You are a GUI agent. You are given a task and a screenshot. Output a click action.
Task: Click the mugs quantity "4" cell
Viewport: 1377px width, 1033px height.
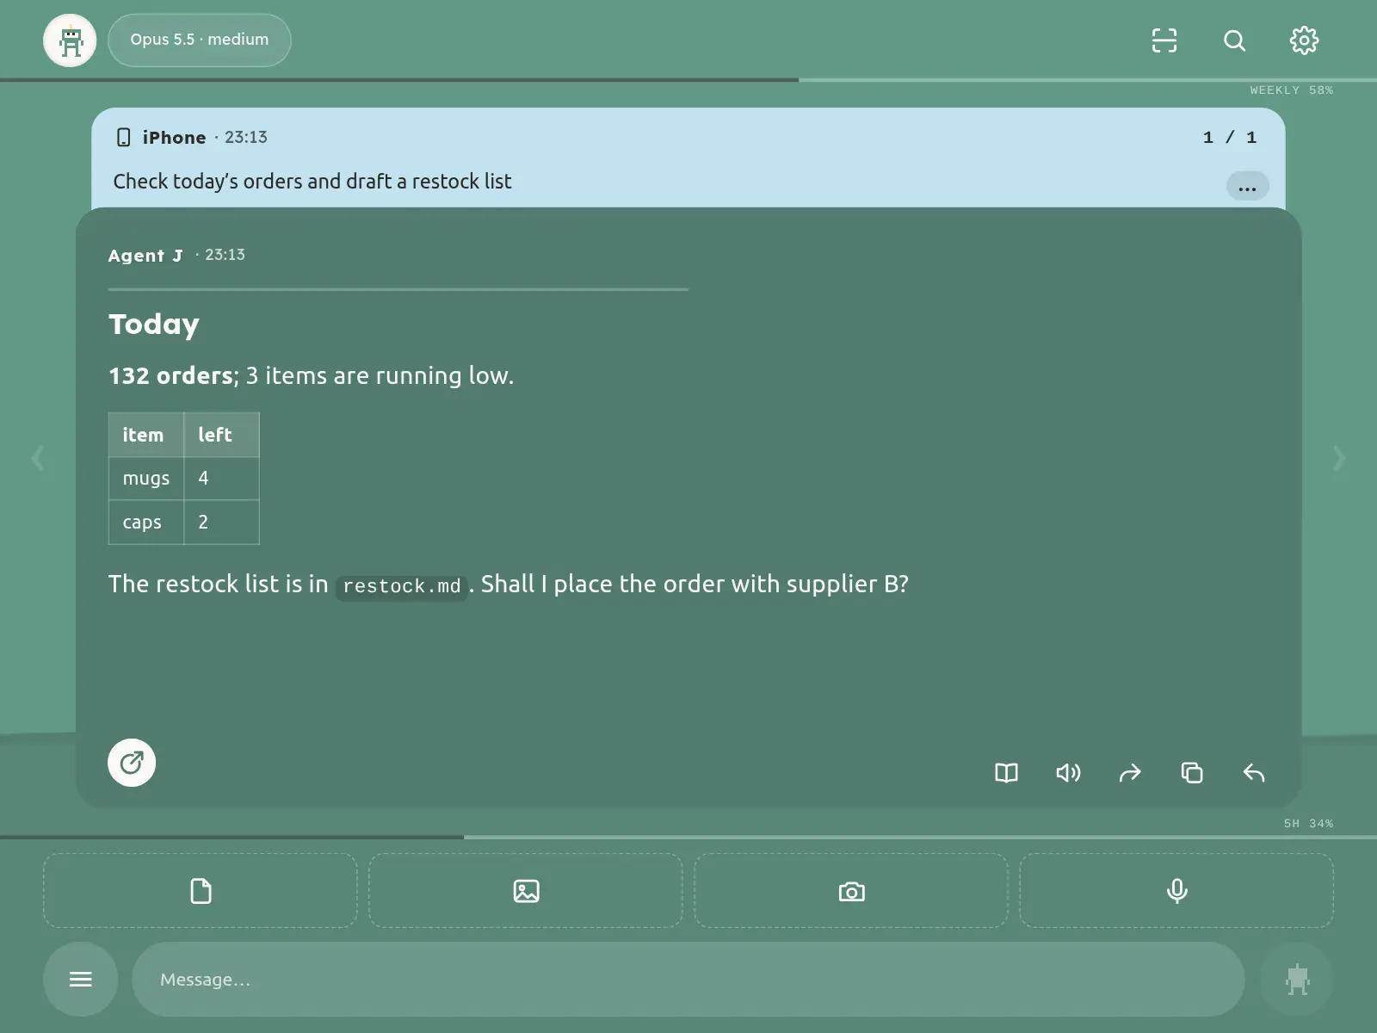221,479
